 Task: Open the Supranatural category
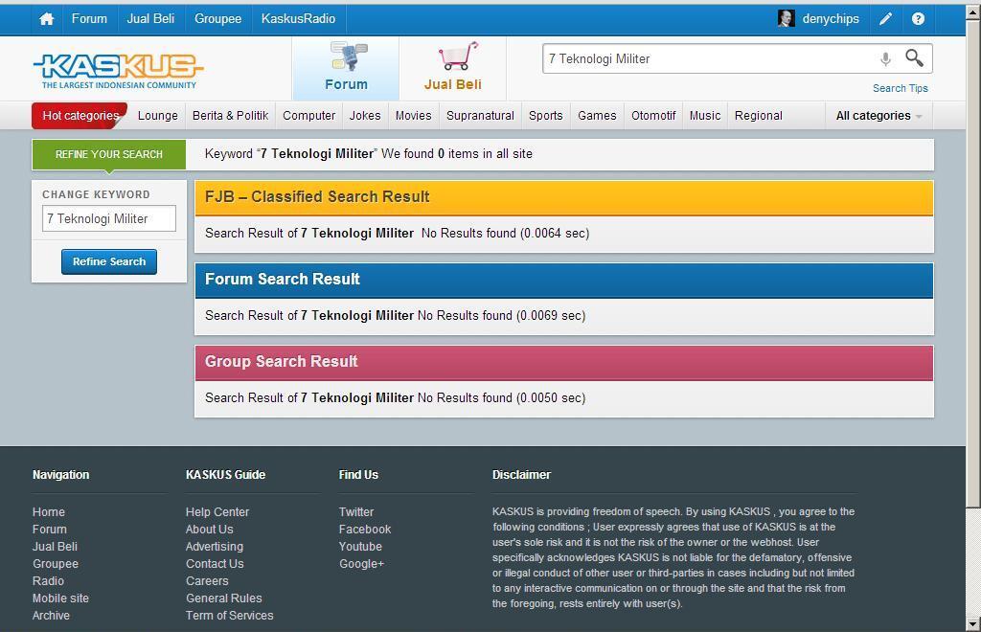pyautogui.click(x=480, y=116)
